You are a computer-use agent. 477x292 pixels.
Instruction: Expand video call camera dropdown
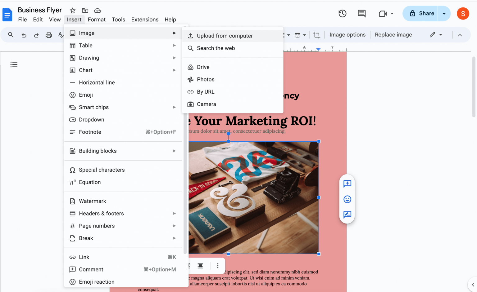click(386, 14)
